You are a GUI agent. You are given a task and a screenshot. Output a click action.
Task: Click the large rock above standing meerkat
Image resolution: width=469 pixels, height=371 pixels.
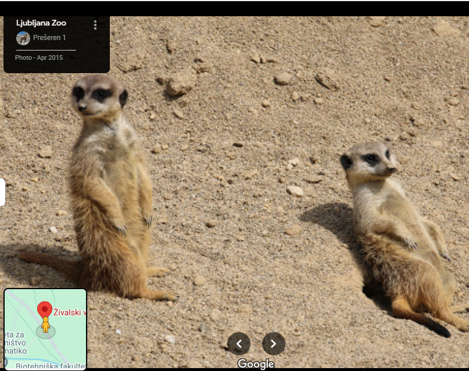[179, 85]
